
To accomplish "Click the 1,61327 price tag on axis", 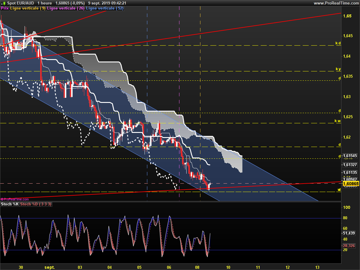I will [x=350, y=165].
